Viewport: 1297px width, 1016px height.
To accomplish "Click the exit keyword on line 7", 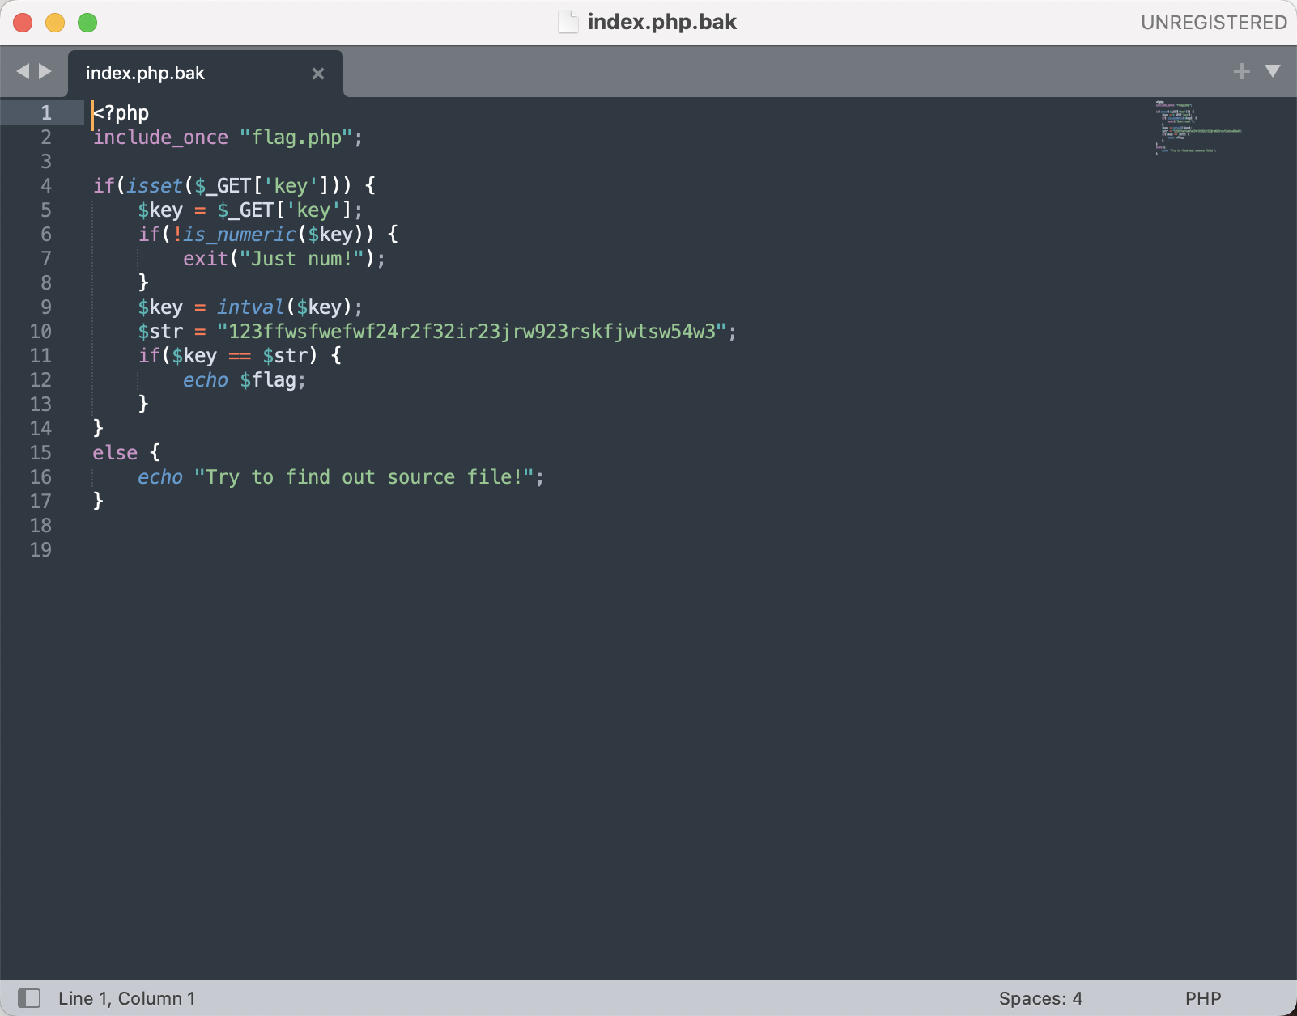I will point(206,259).
